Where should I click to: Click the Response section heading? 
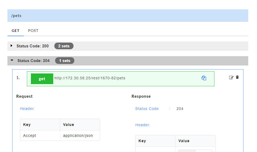(x=141, y=96)
